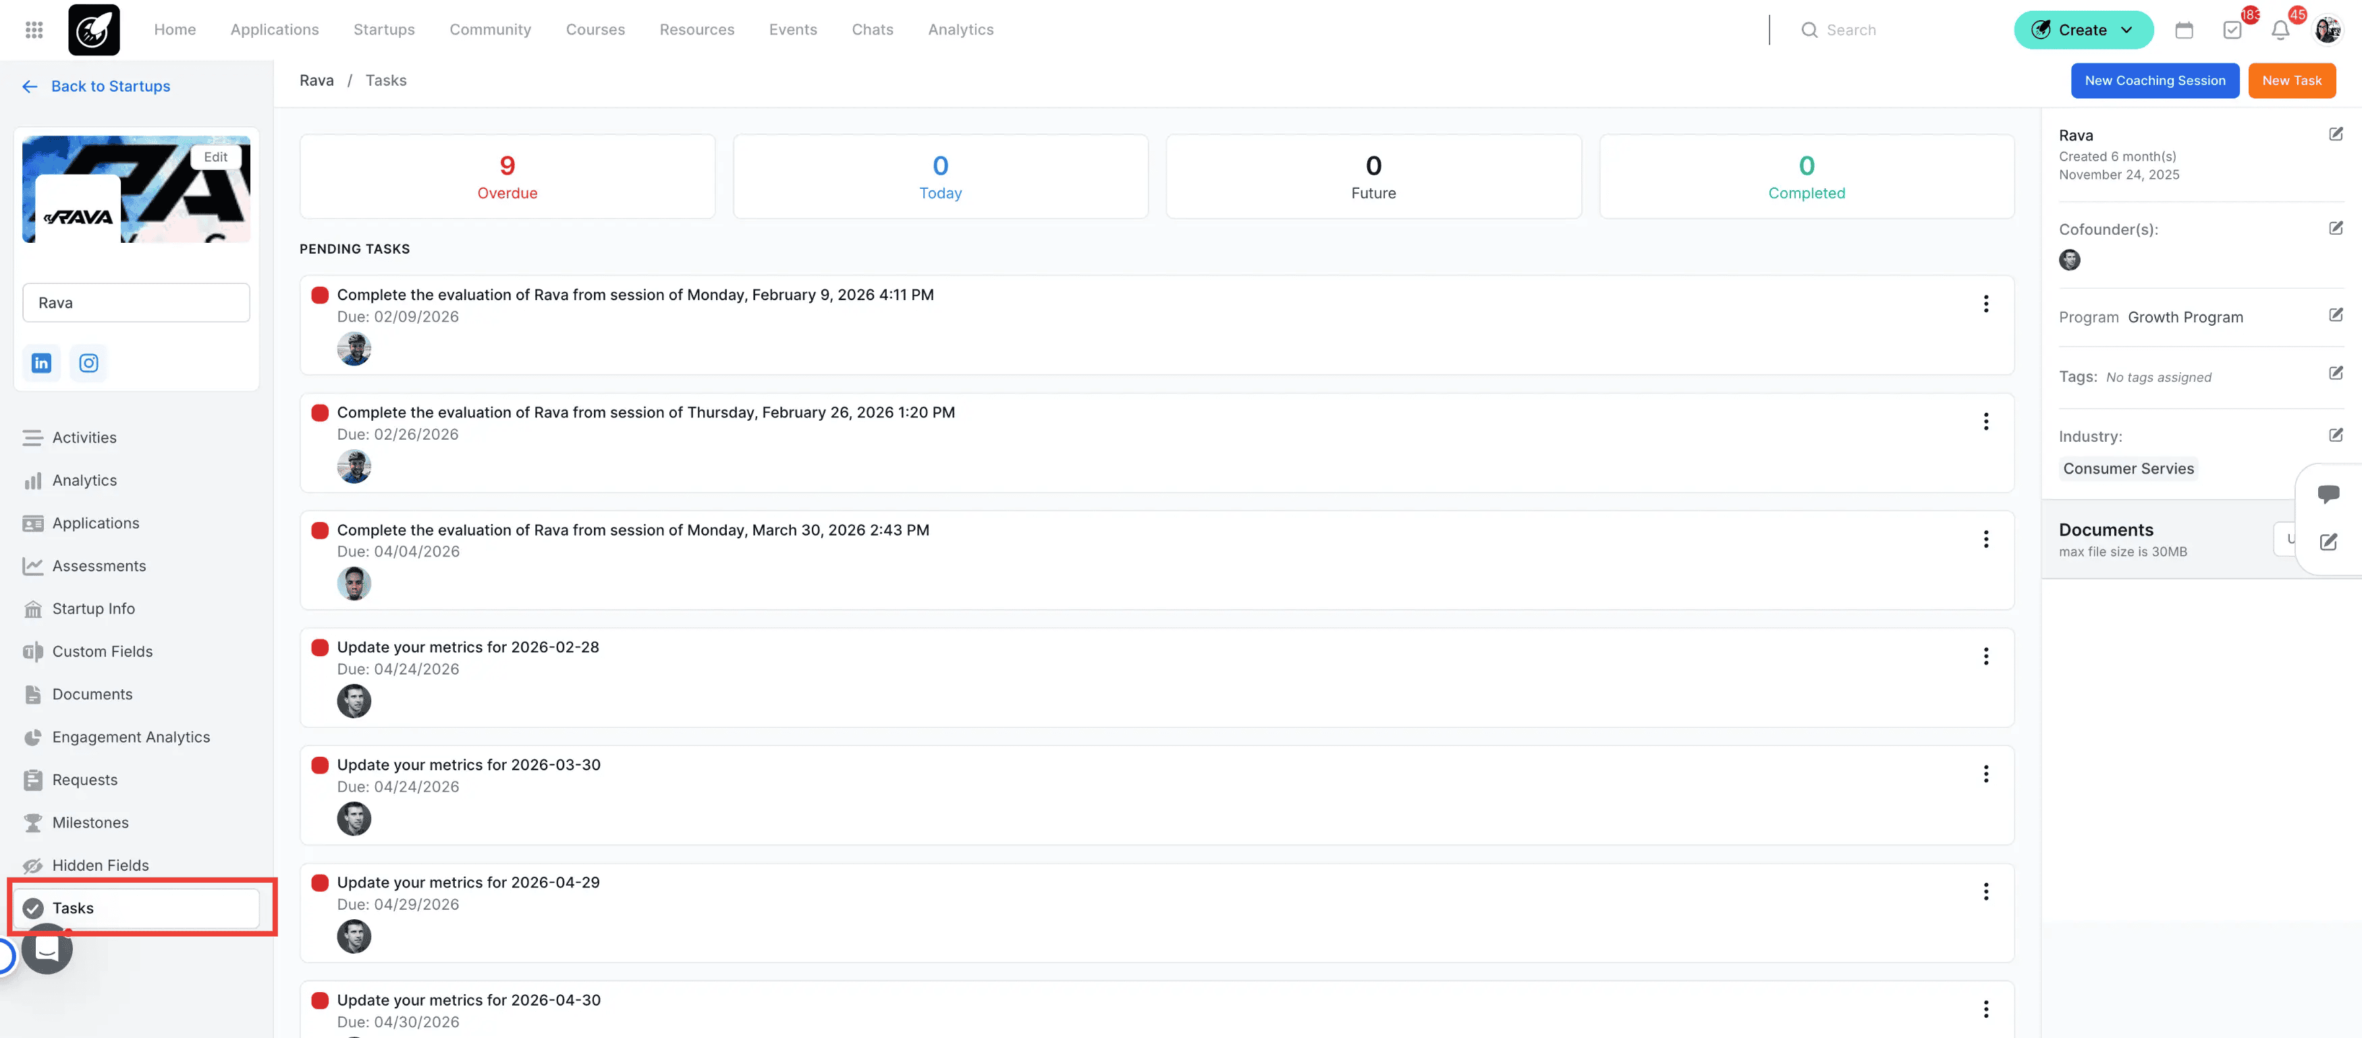
Task: Click the Completed count card
Action: coord(1807,177)
